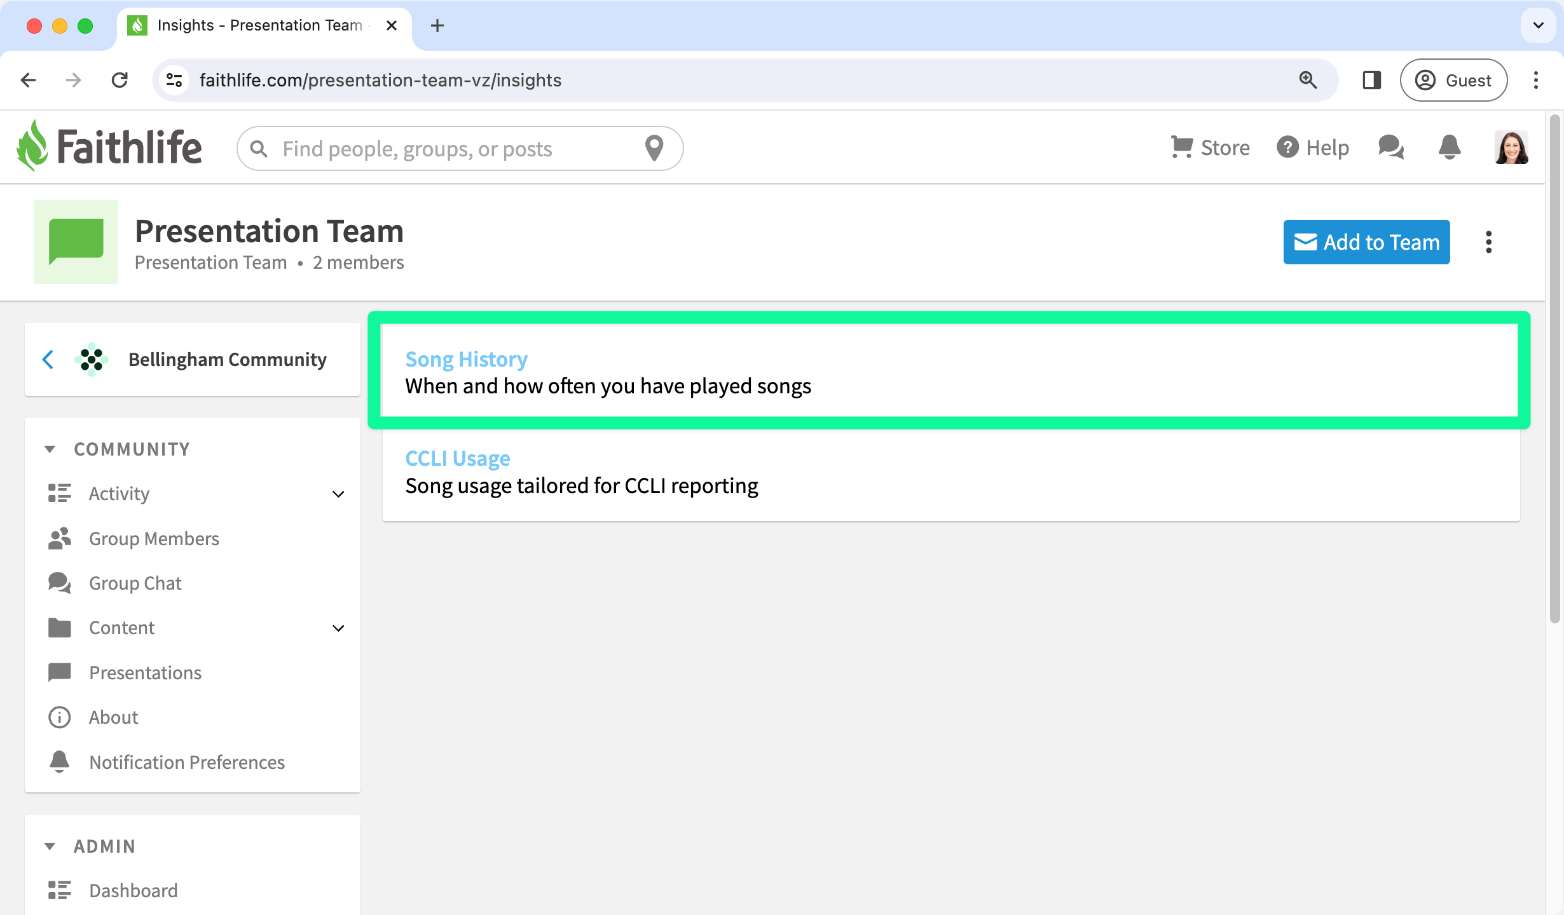Go back to Bellingham Community
Viewport: 1564px width, 915px height.
(x=48, y=360)
